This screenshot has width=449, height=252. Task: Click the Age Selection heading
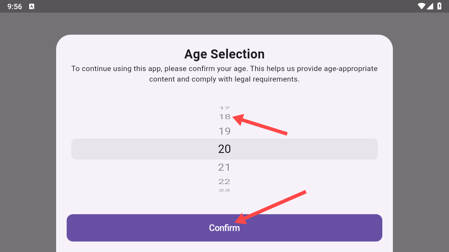tap(224, 54)
